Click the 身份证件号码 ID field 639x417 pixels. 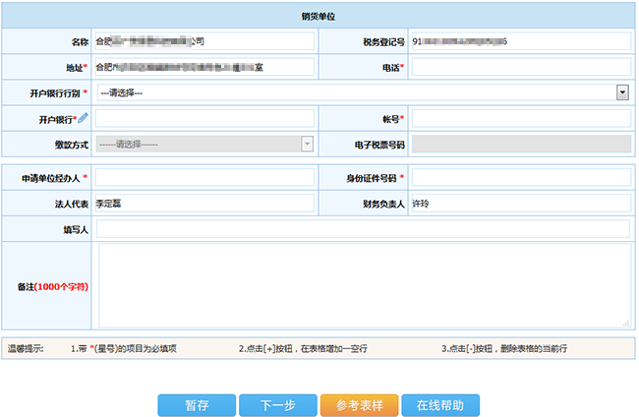(519, 178)
